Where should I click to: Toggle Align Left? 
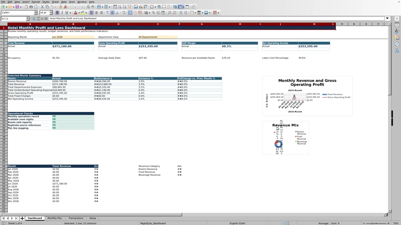[91, 13]
